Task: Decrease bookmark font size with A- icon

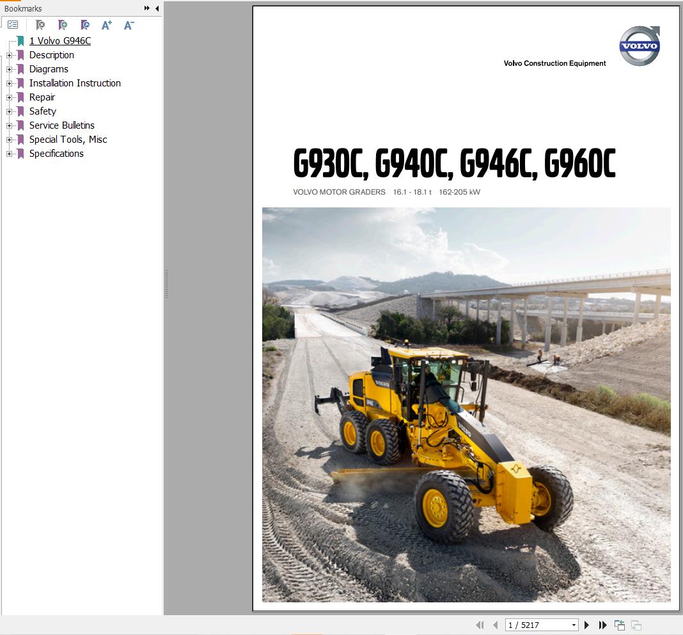Action: [x=129, y=25]
